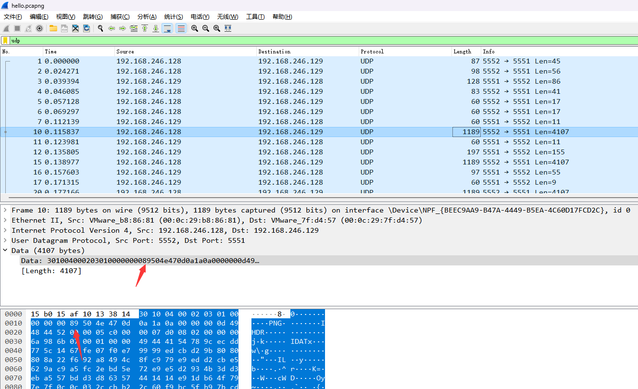Screen dimensions: 638x389
Task: Expand the Frame 10 tree node
Action: click(x=5, y=210)
